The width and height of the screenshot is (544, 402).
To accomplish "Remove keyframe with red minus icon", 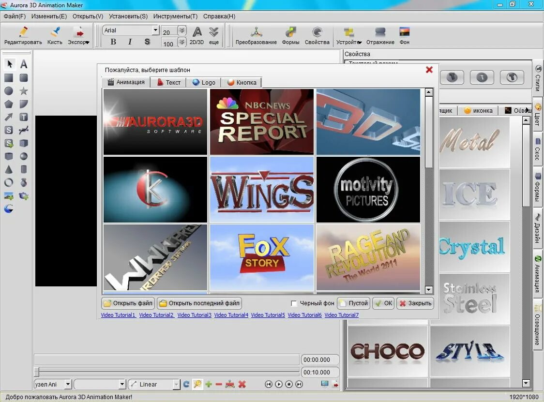I will click(x=219, y=384).
